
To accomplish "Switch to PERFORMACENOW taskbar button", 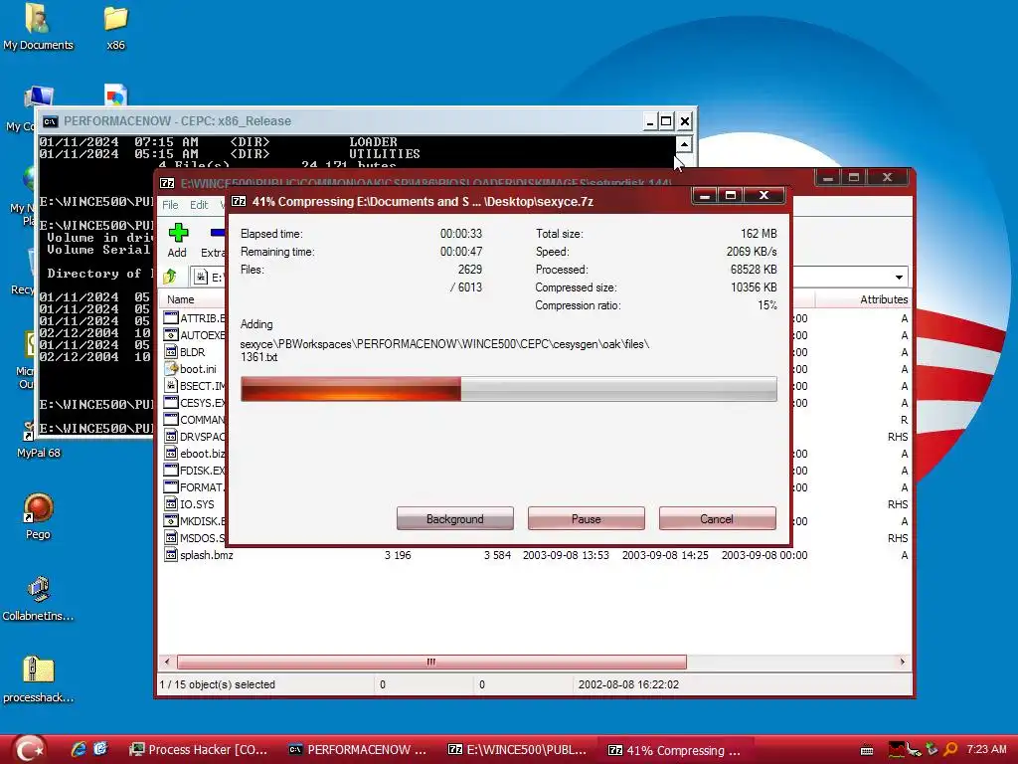I will pos(357,750).
